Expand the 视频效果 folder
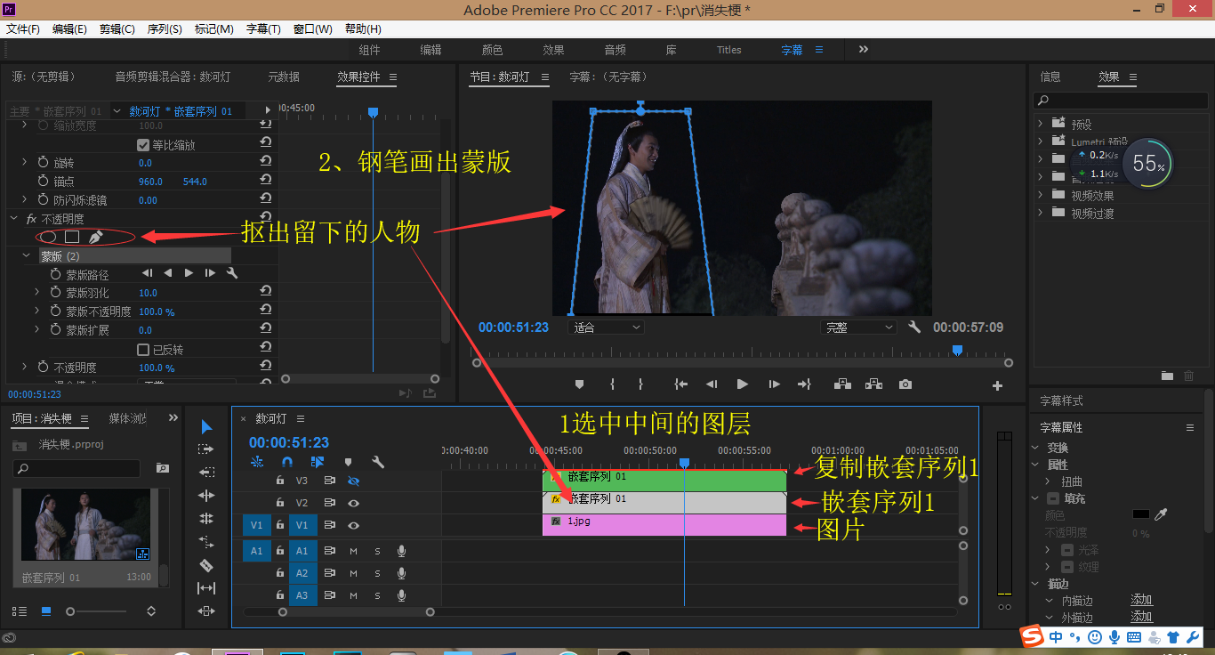The width and height of the screenshot is (1215, 655). [1041, 195]
